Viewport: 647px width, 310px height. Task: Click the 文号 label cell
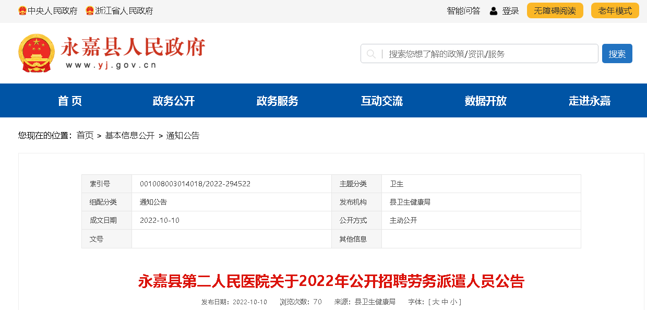coord(106,239)
